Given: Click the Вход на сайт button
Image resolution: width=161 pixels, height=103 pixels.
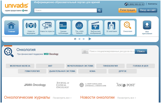Looking at the screenshot, I should (x=148, y=10).
